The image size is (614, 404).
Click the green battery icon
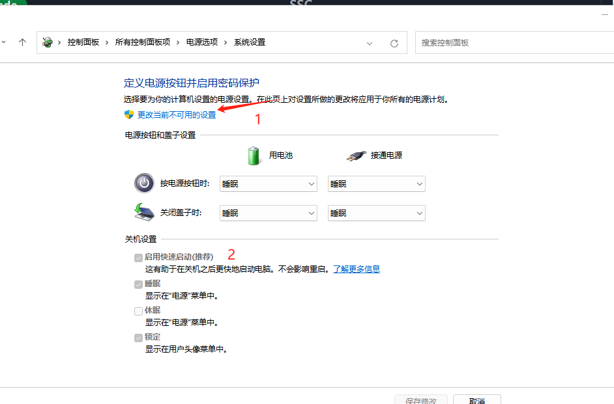[254, 155]
